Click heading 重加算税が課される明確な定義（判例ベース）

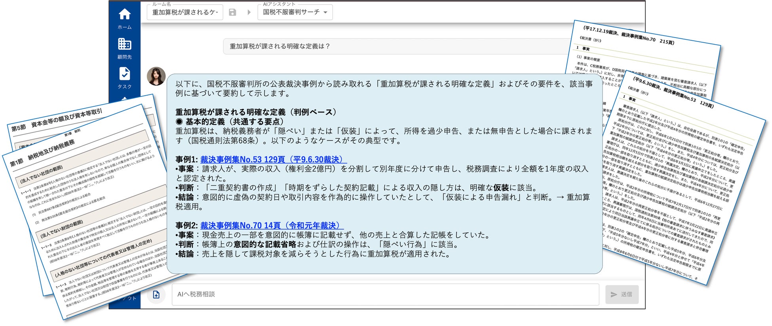click(256, 112)
